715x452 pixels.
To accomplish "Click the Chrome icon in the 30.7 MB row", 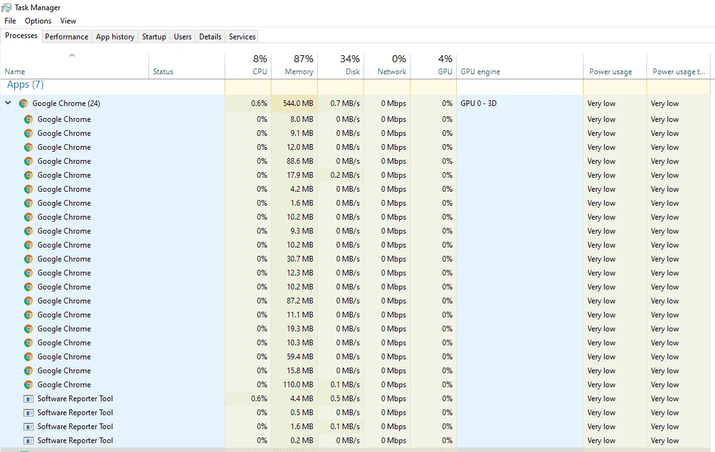I will click(29, 259).
